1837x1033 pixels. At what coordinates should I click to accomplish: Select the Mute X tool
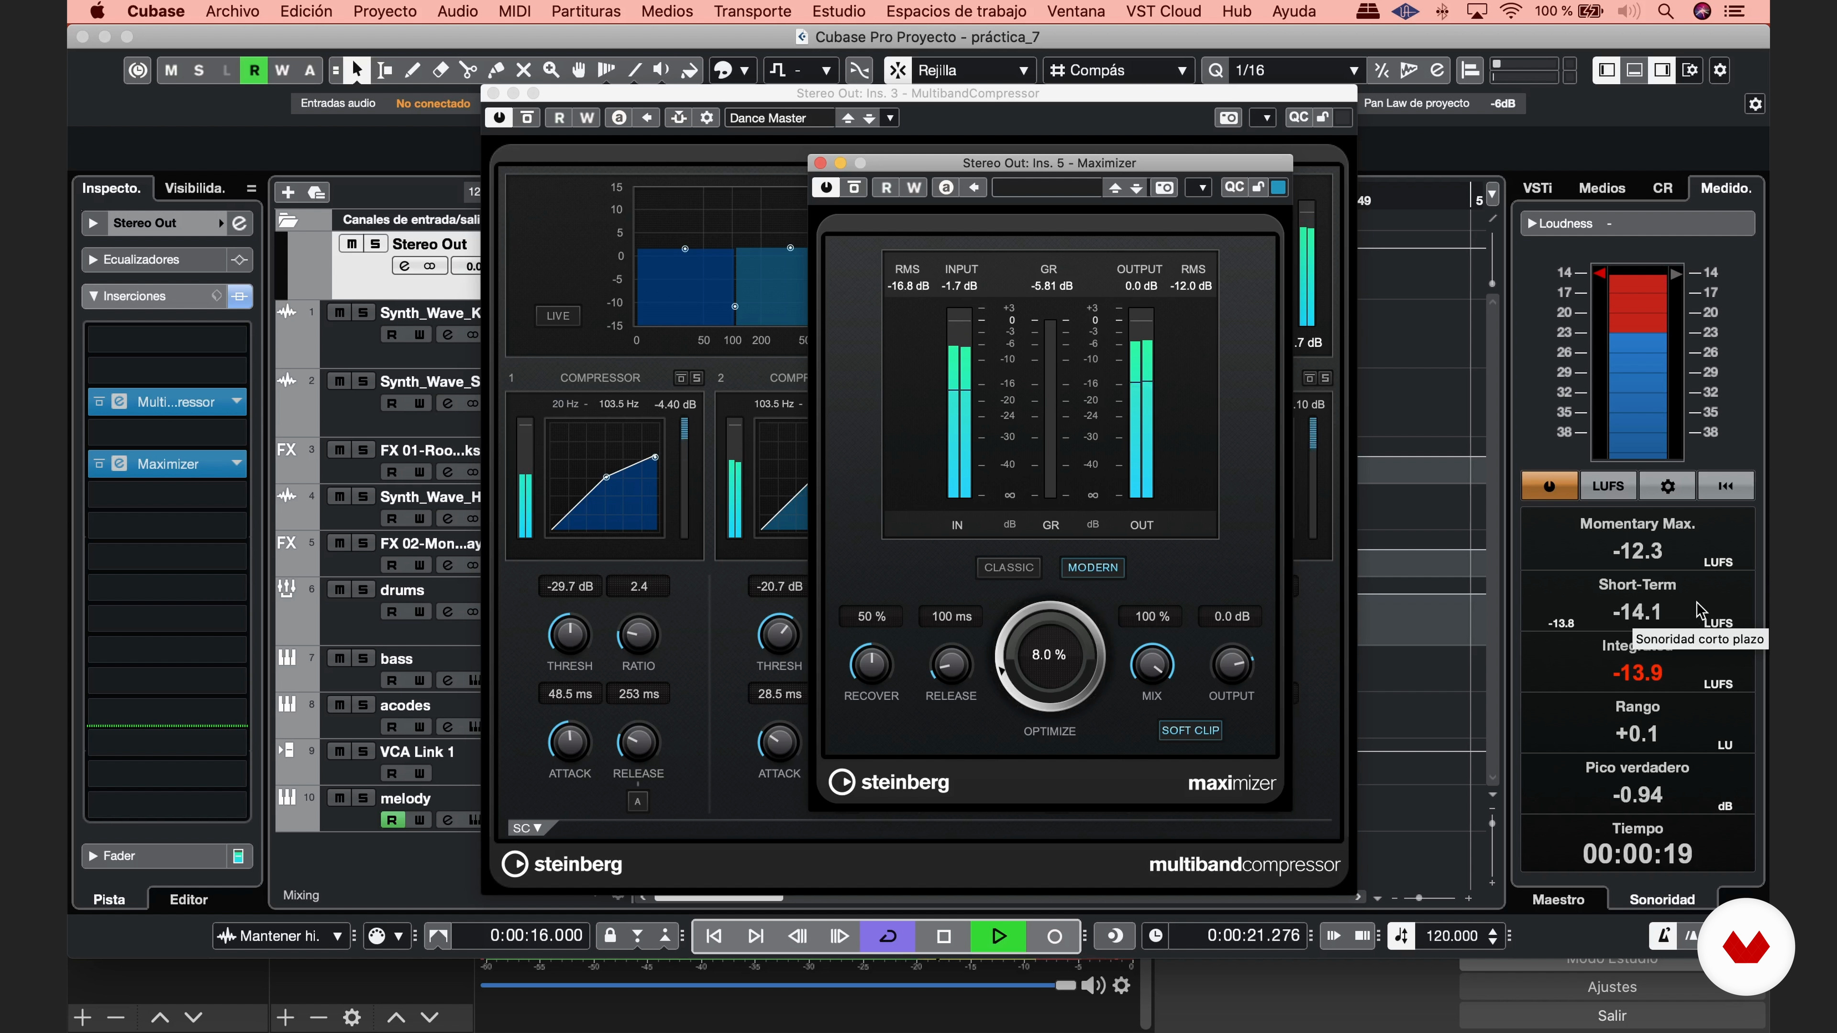(x=523, y=70)
